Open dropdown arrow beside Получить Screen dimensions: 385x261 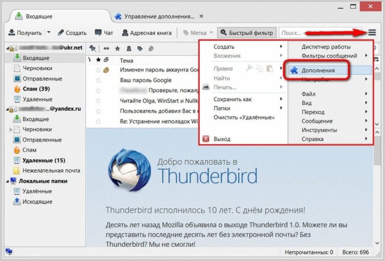tap(48, 33)
